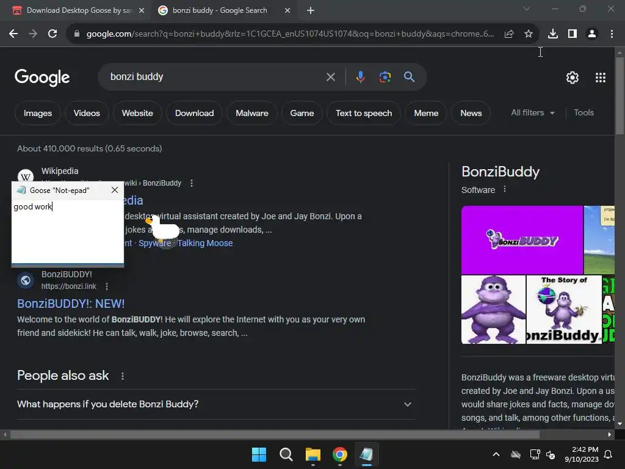
Task: Open the Windows Start menu
Action: tap(259, 454)
